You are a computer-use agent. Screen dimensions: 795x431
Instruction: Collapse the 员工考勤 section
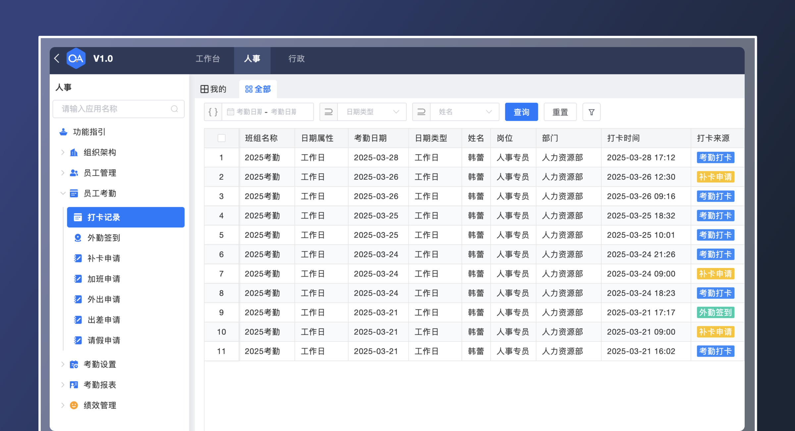point(63,193)
